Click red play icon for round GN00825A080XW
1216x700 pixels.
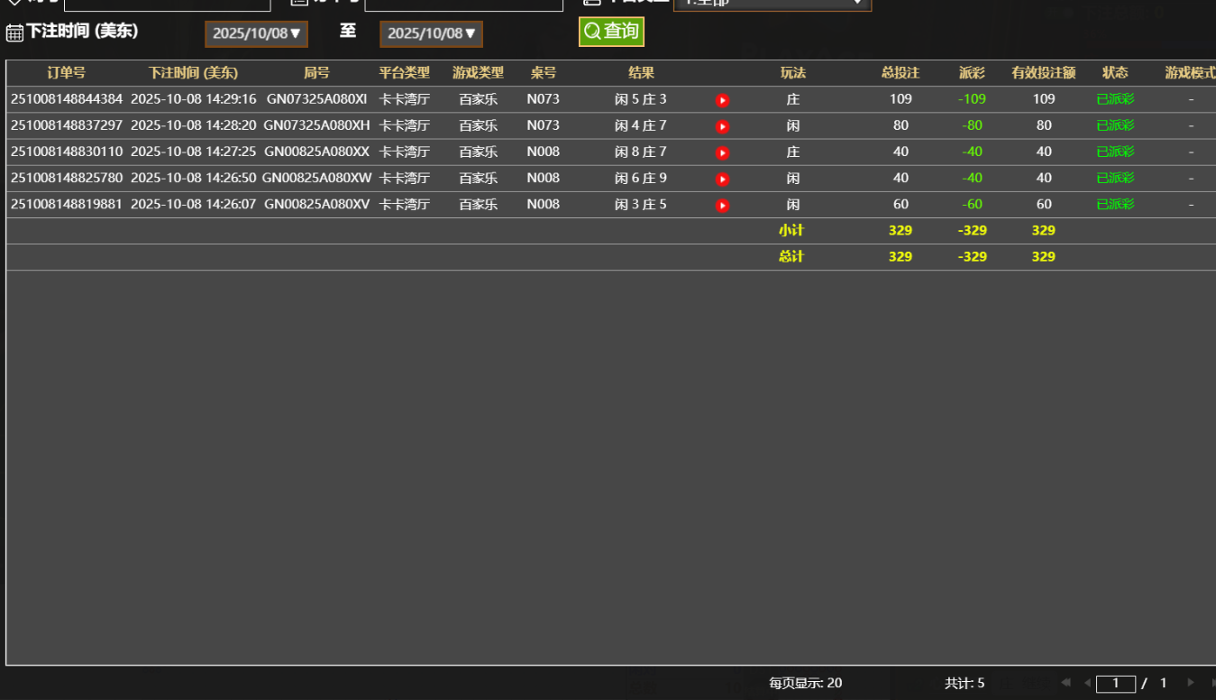(x=722, y=179)
